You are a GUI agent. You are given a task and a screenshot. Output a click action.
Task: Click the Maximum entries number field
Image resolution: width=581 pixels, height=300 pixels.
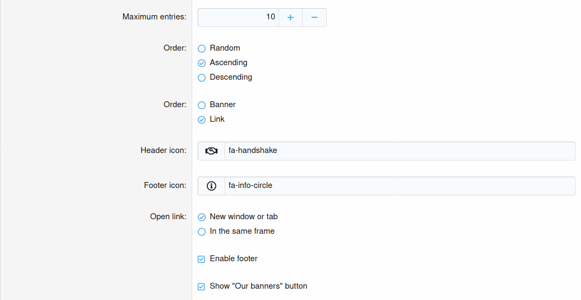(x=238, y=17)
